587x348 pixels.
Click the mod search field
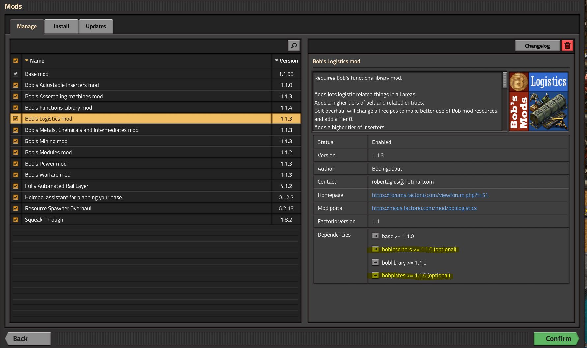(x=149, y=46)
